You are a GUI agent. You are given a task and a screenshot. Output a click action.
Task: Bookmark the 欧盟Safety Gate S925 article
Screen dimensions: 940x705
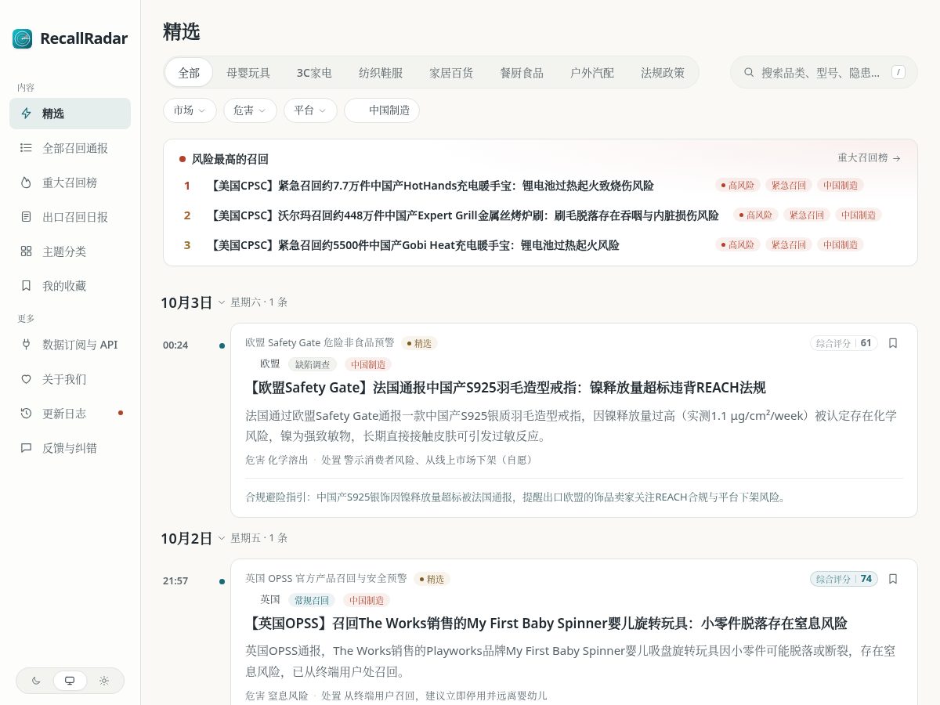point(893,343)
